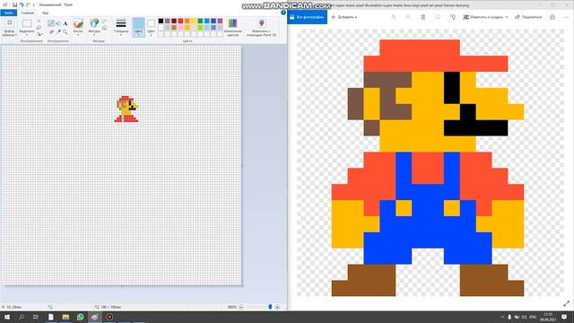Screen dimensions: 574x323
Task: Click the Edit colors icon
Action: (232, 23)
